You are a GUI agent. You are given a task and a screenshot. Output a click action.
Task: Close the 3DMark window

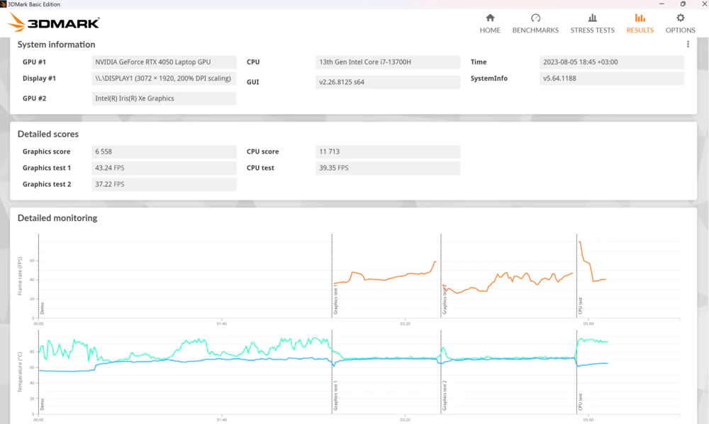(x=704, y=4)
